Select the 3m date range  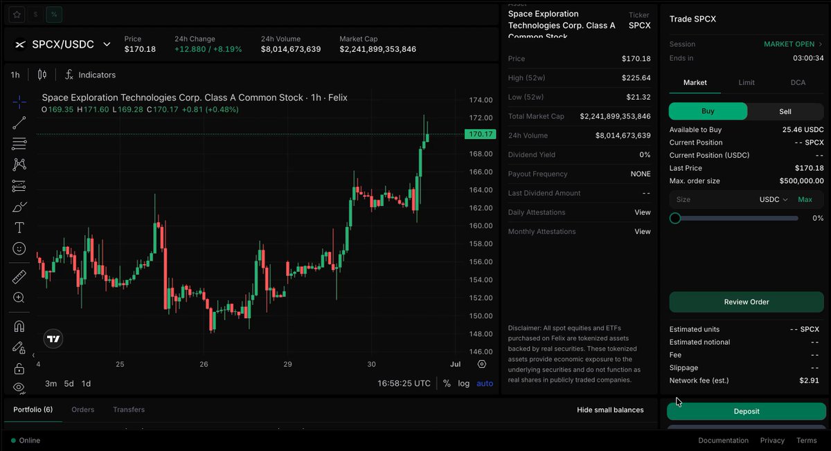point(51,383)
